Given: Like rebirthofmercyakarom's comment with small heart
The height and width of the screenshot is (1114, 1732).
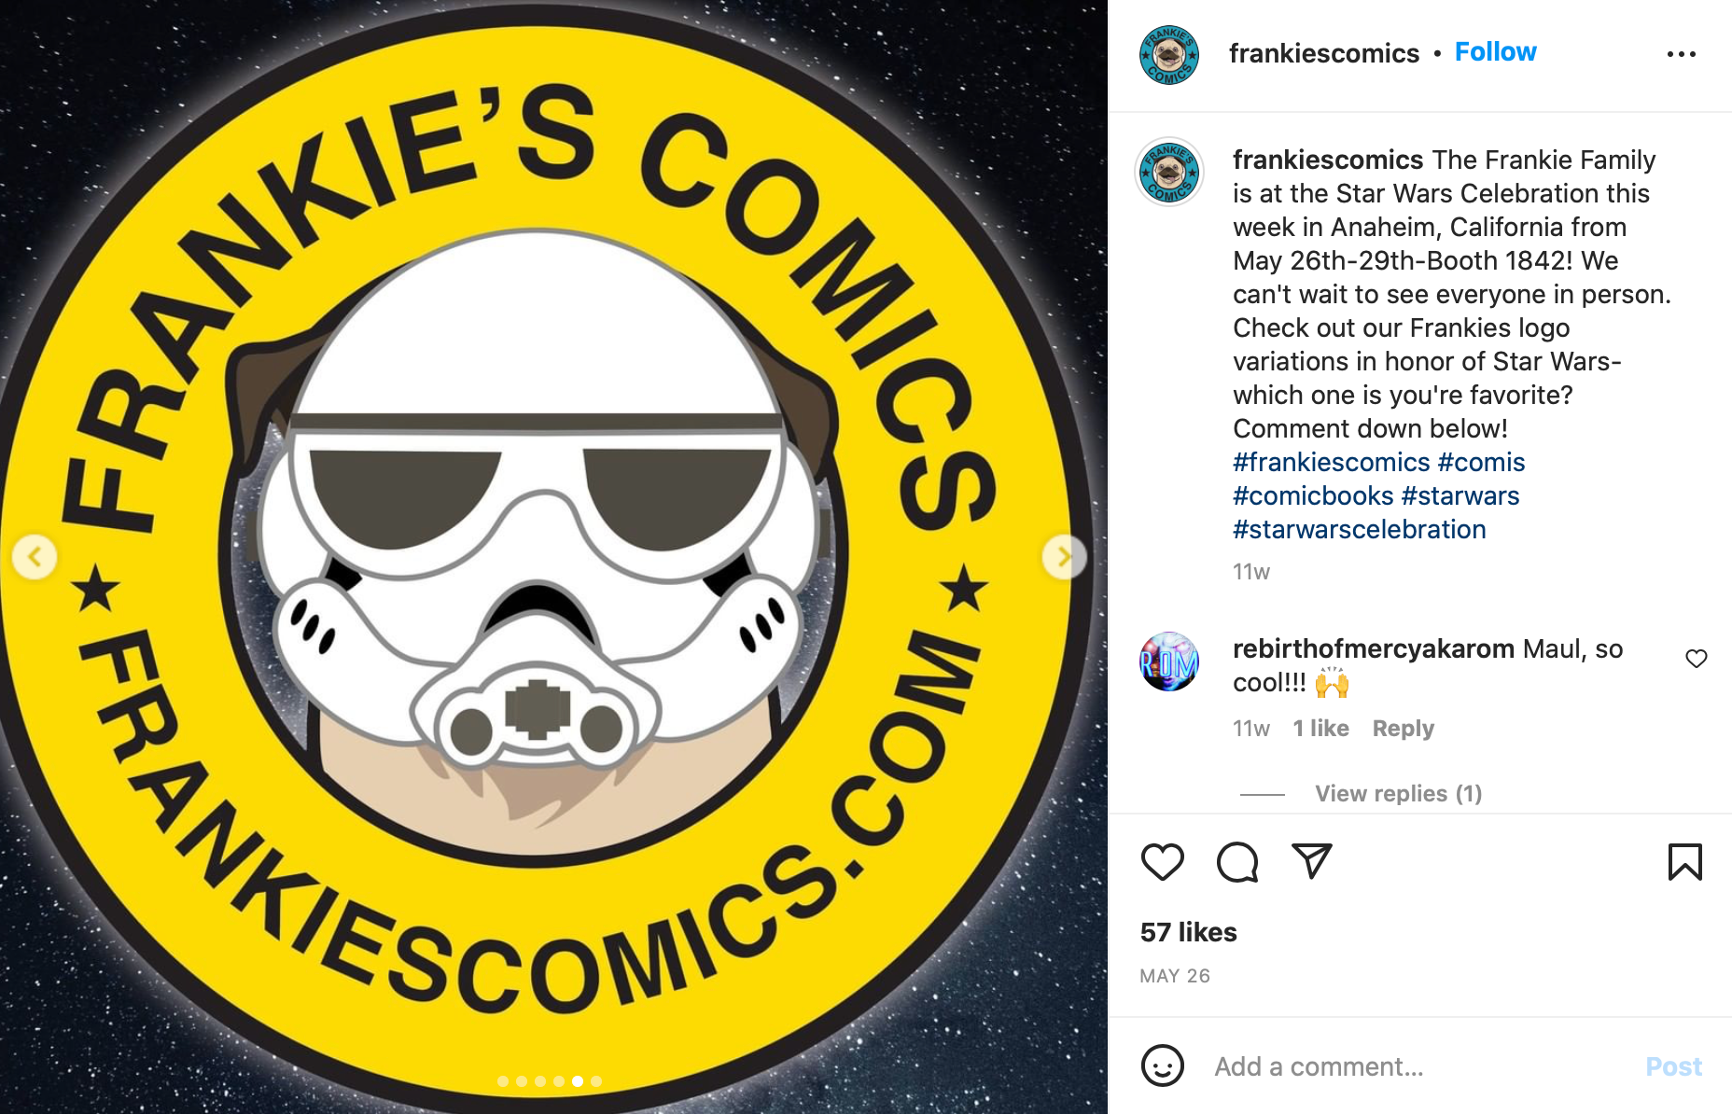Looking at the screenshot, I should 1697,659.
